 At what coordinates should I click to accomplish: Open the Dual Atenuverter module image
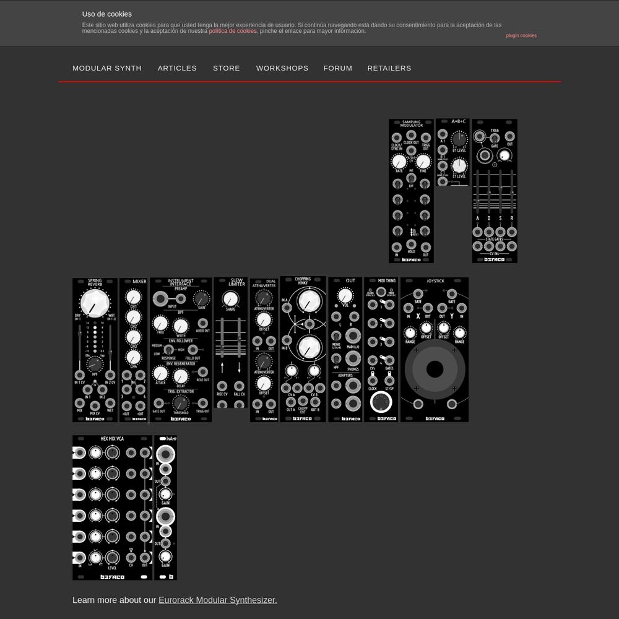click(264, 350)
